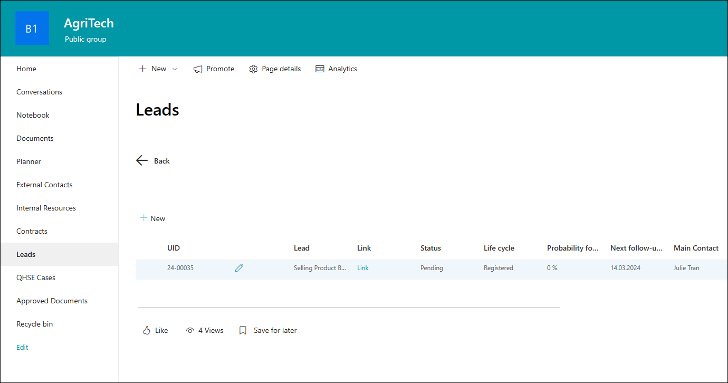Screen dimensions: 728x383
Task: Click the Next follow-up column header
Action: (636, 248)
